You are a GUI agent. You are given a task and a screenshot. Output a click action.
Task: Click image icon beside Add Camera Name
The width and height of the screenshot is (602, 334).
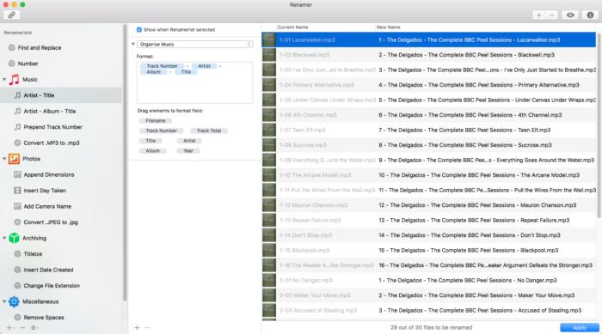(x=18, y=206)
